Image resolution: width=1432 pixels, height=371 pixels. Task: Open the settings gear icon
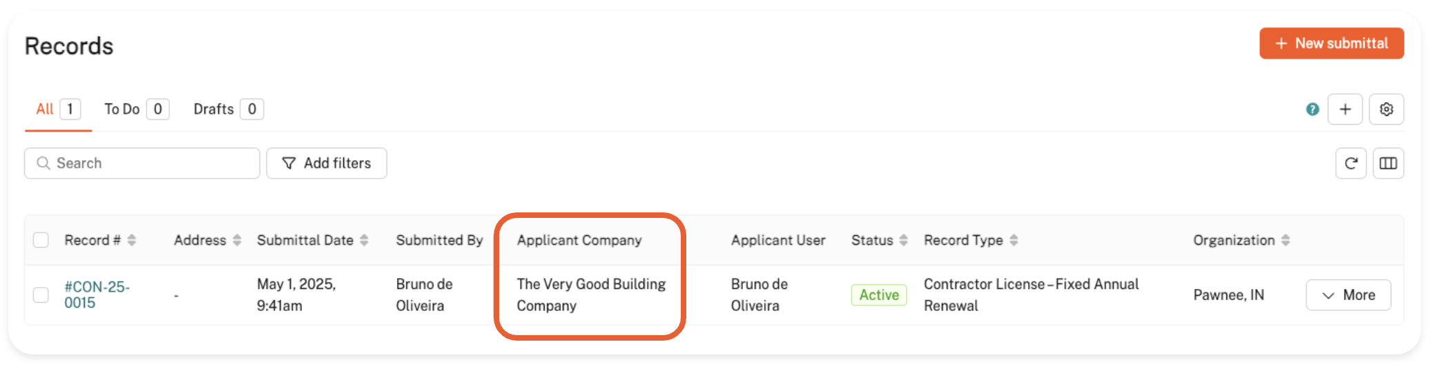(1386, 109)
